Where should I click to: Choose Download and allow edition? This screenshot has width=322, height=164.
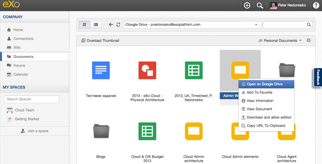tap(266, 117)
